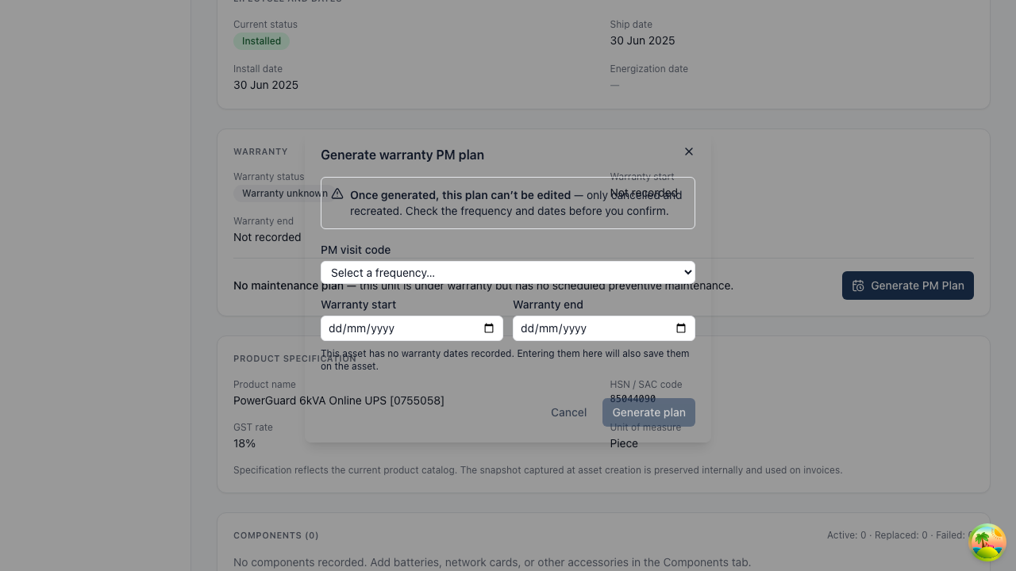Image resolution: width=1016 pixels, height=571 pixels.
Task: Click the PowerGuard 6kVA Online UPS product name
Action: coord(339,400)
